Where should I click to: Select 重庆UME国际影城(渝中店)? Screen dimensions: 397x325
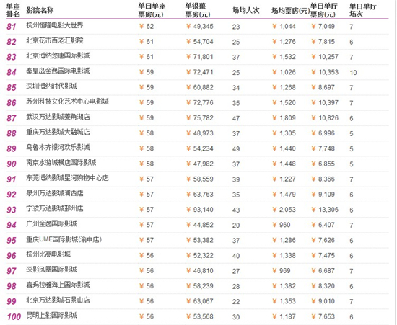click(x=64, y=239)
